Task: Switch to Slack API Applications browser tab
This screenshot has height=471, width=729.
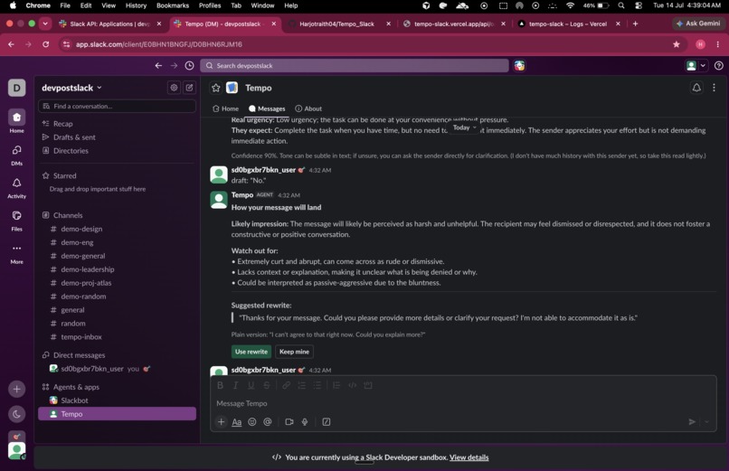Action: 110,24
